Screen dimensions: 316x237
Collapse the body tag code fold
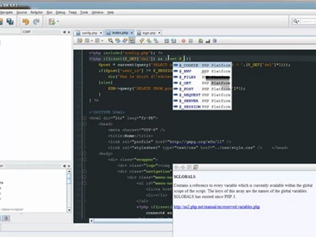pos(85,154)
